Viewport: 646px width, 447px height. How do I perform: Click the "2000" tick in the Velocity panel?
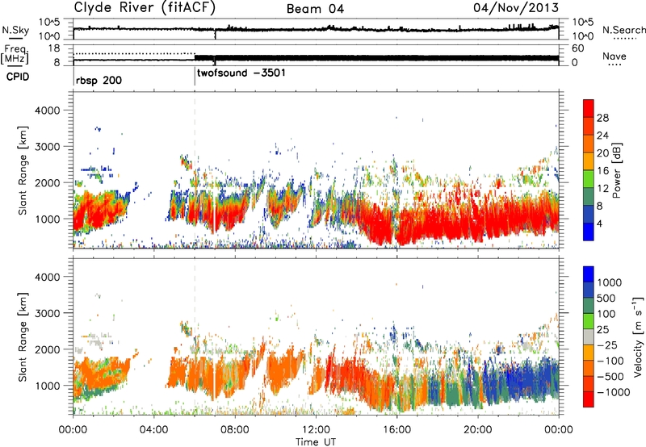[47, 349]
